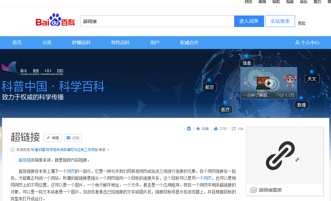Click the 进入词条 button
The height and width of the screenshot is (201, 331).
click(249, 21)
